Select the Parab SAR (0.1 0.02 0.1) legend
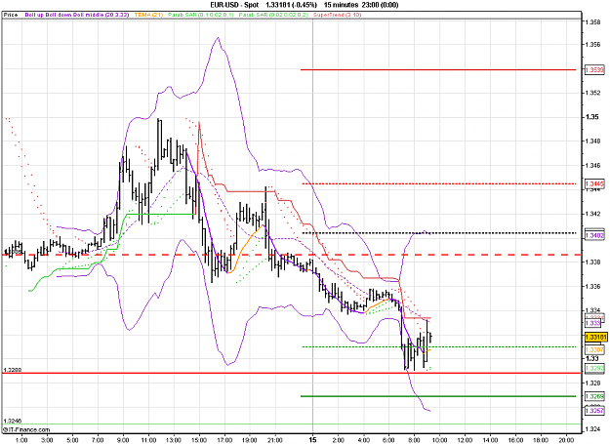This screenshot has height=444, width=610. point(201,15)
